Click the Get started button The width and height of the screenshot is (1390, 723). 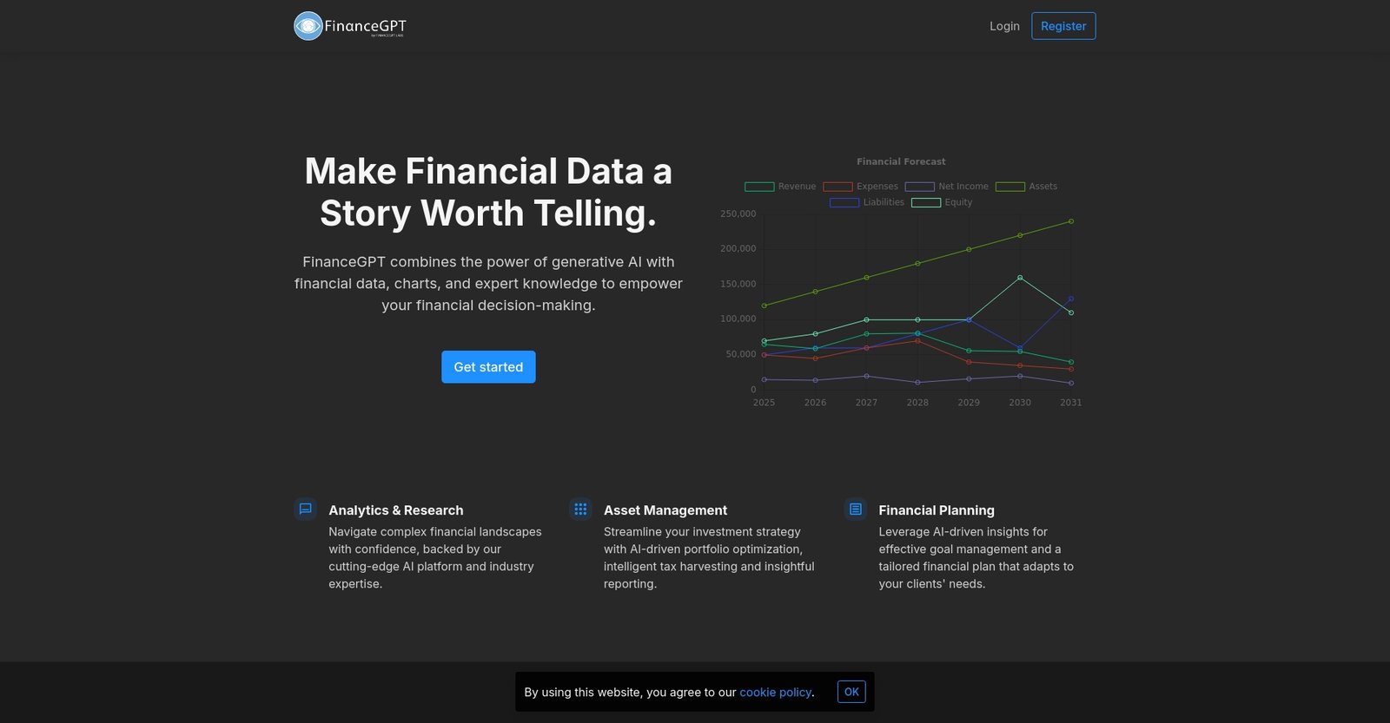pyautogui.click(x=488, y=366)
